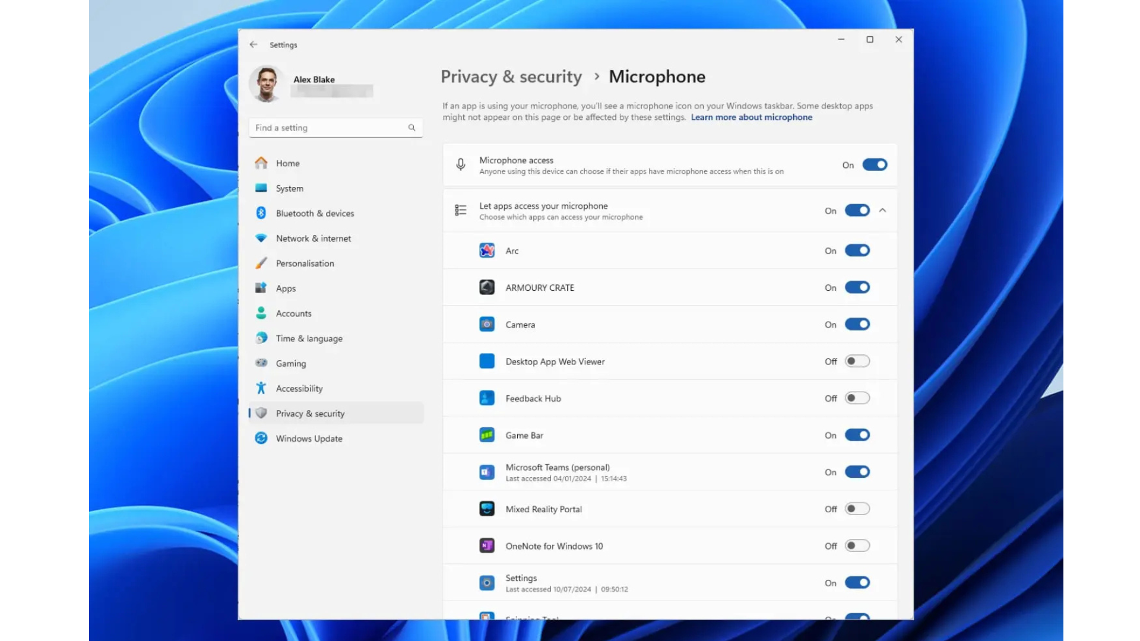1140x641 pixels.
Task: Click the Mixed Reality Portal icon
Action: 487,509
